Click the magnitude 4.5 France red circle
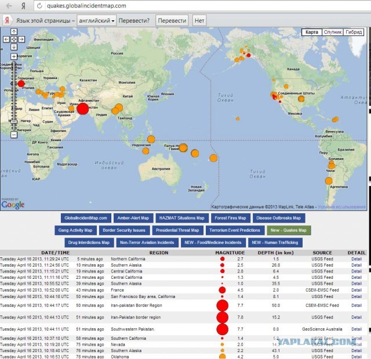The width and height of the screenshot is (371, 359). tap(222, 290)
